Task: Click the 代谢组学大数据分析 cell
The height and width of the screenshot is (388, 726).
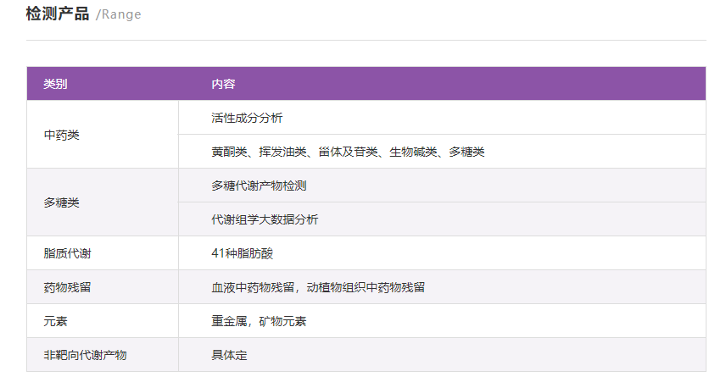Action: 265,219
